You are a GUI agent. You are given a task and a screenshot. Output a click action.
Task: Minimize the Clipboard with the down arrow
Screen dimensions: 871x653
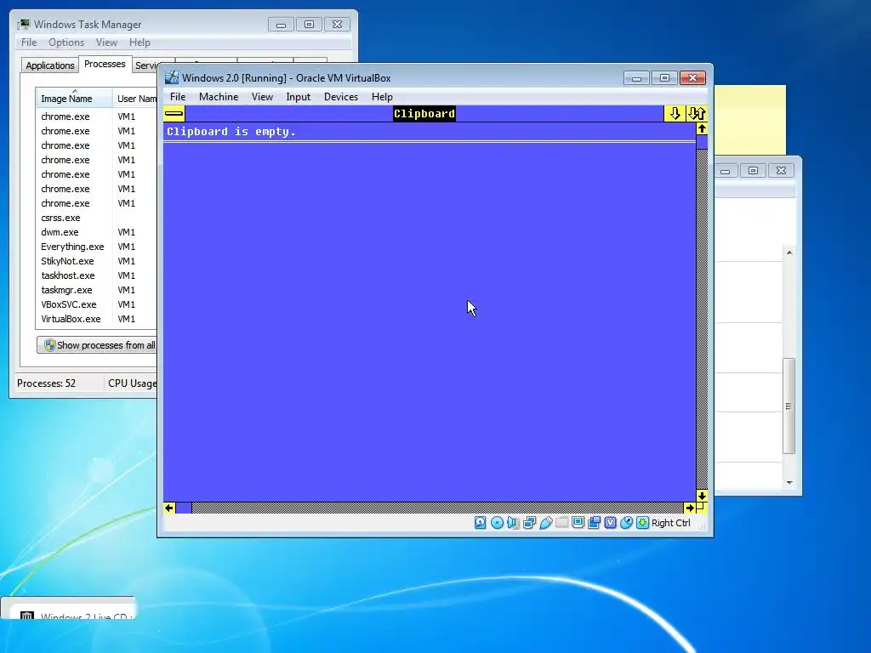675,114
